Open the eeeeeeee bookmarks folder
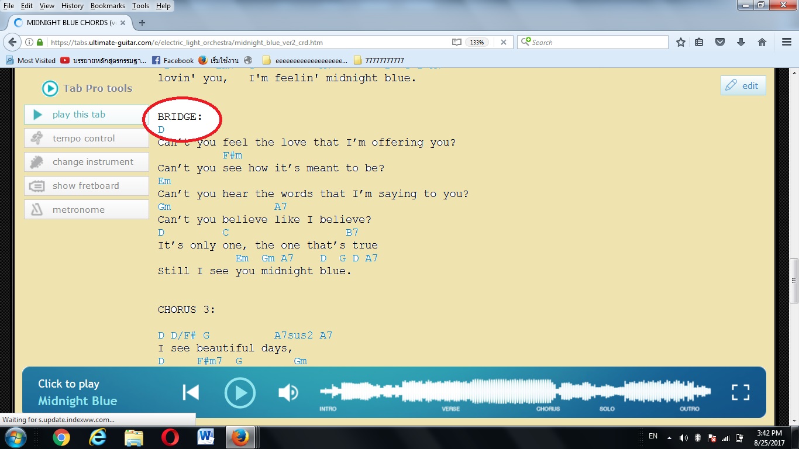799x449 pixels. (x=305, y=60)
